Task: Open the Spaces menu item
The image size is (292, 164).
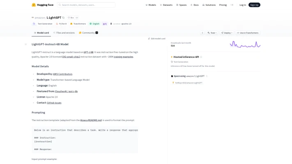Action: click(182, 5)
